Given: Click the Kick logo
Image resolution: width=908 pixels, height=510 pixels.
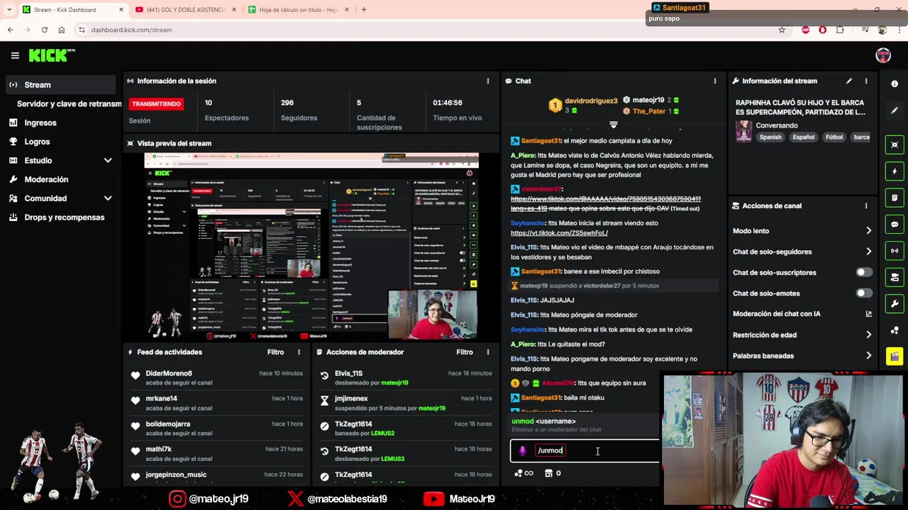Looking at the screenshot, I should [51, 55].
